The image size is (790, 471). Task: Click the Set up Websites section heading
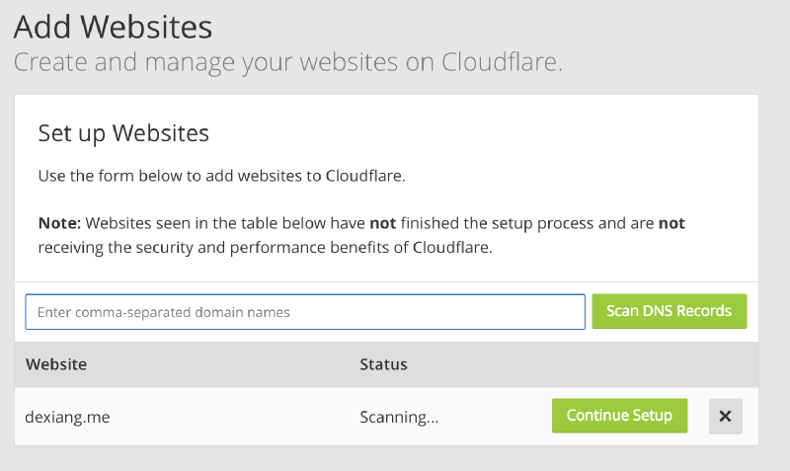(x=123, y=132)
